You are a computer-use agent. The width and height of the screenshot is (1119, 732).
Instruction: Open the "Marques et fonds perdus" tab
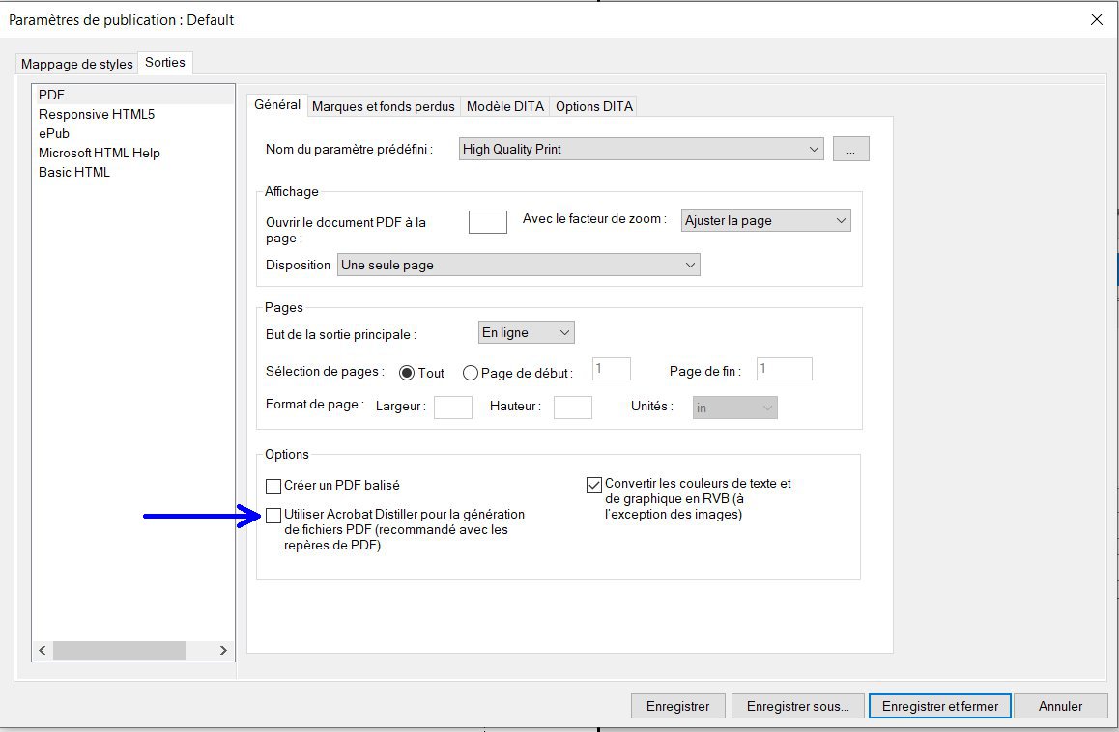383,106
